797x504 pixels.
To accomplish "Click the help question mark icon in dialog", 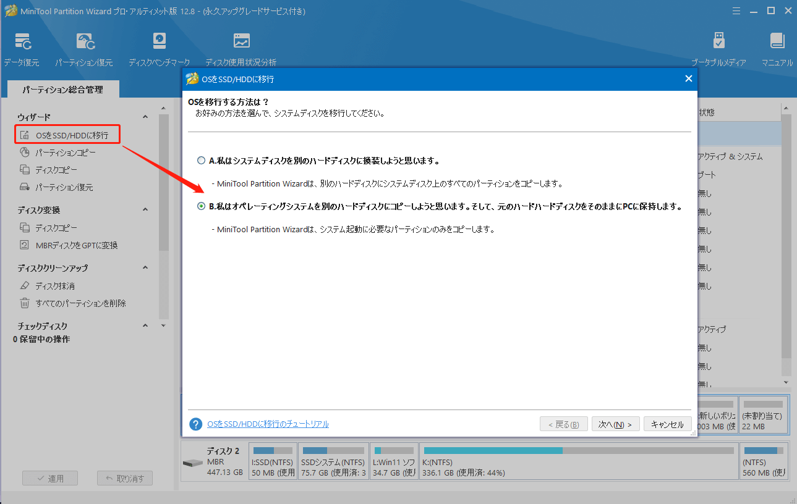I will [196, 424].
